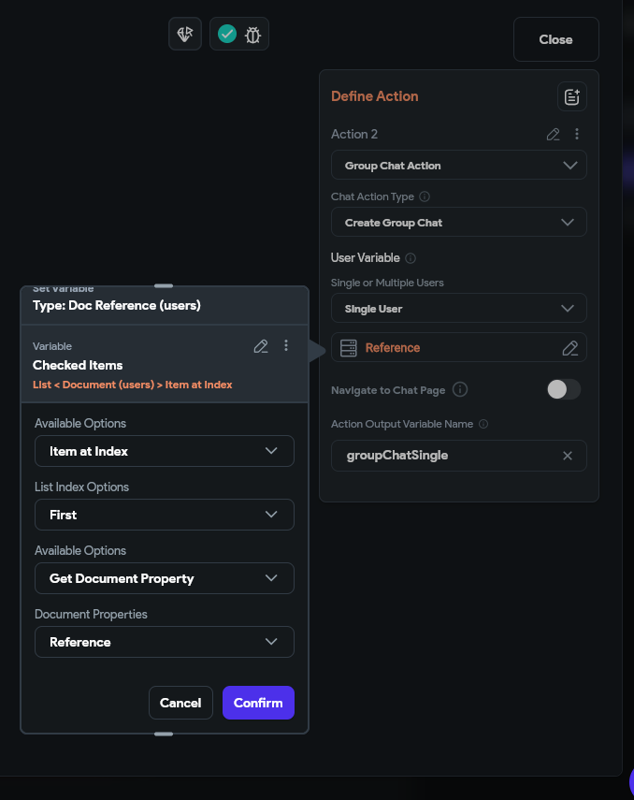Edit the Reference field with its pencil icon
This screenshot has height=800, width=634.
coord(570,347)
